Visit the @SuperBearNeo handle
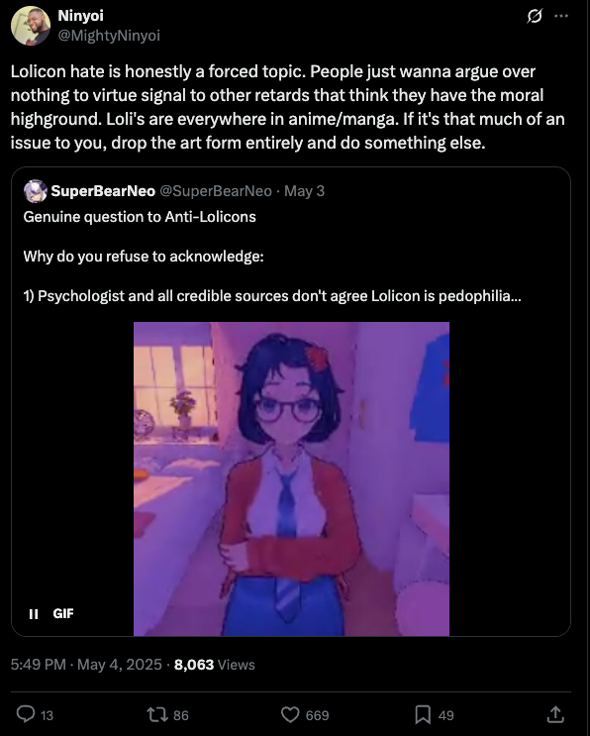Screen dimensions: 590x736 pos(216,191)
